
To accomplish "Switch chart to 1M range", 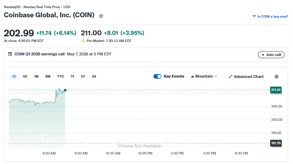I will (36, 77).
